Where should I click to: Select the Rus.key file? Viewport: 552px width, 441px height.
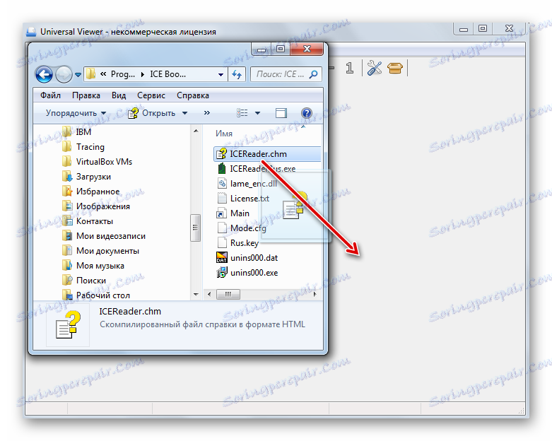pos(237,243)
